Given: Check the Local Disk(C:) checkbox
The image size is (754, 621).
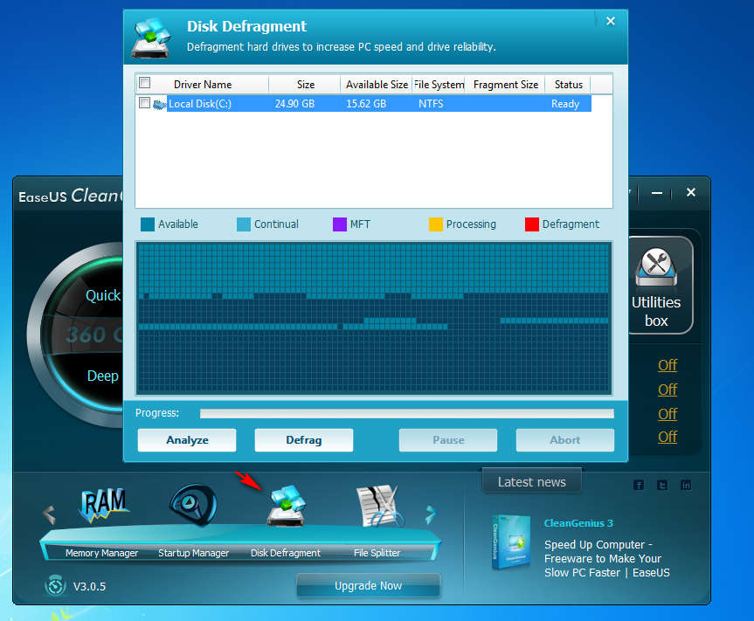Looking at the screenshot, I should point(145,103).
